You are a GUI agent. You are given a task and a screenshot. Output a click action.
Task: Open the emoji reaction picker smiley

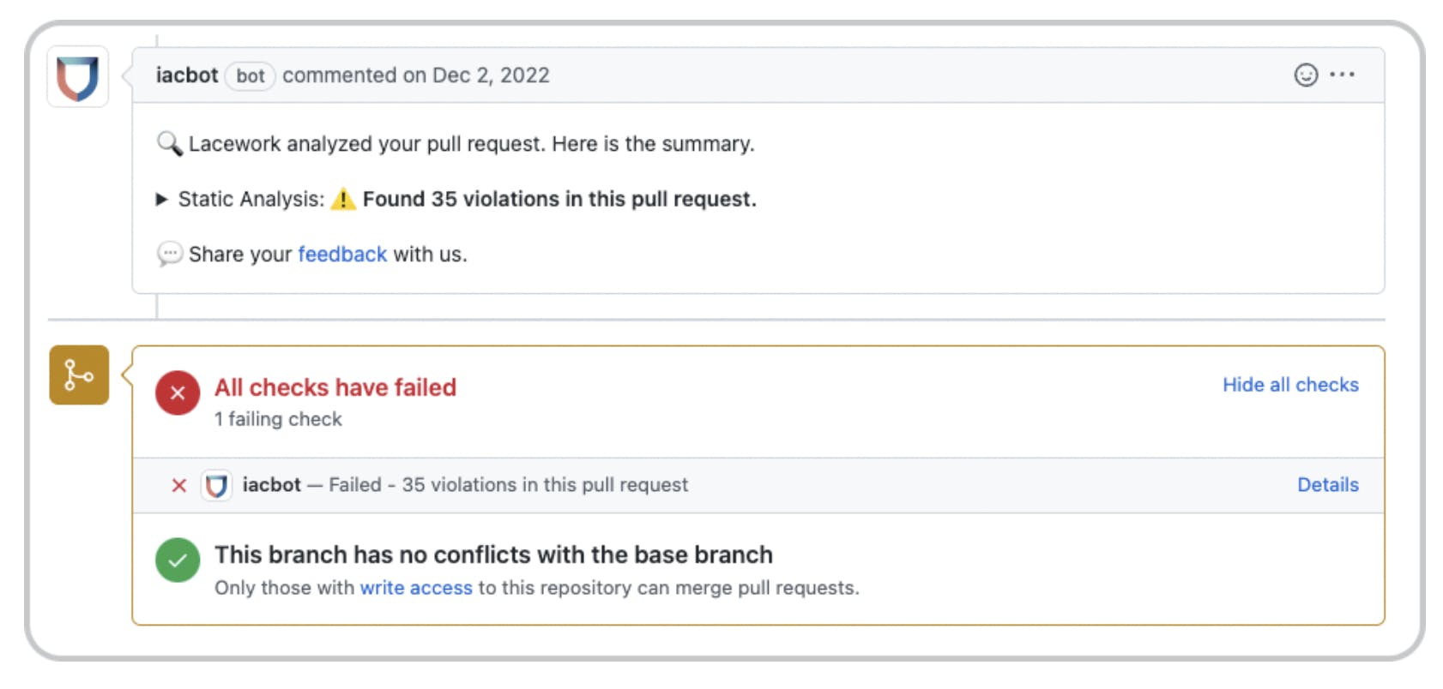[x=1305, y=75]
